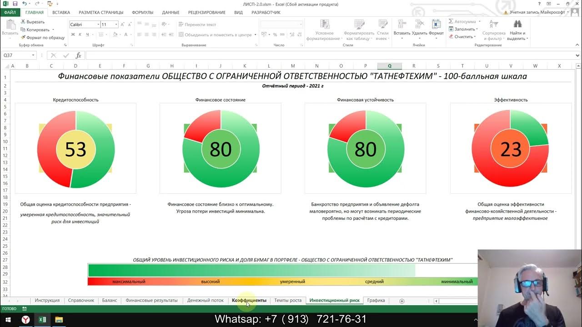Copy selection with Копировать
The width and height of the screenshot is (582, 327).
pyautogui.click(x=35, y=30)
